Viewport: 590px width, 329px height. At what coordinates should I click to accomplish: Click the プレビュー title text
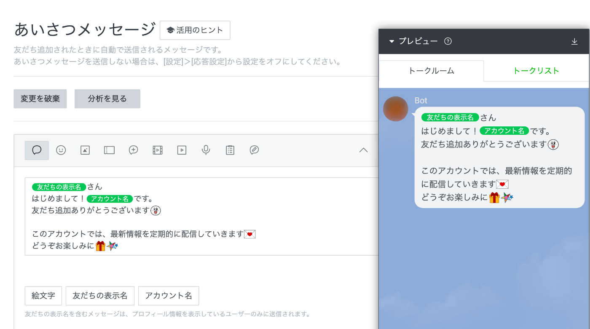(418, 41)
